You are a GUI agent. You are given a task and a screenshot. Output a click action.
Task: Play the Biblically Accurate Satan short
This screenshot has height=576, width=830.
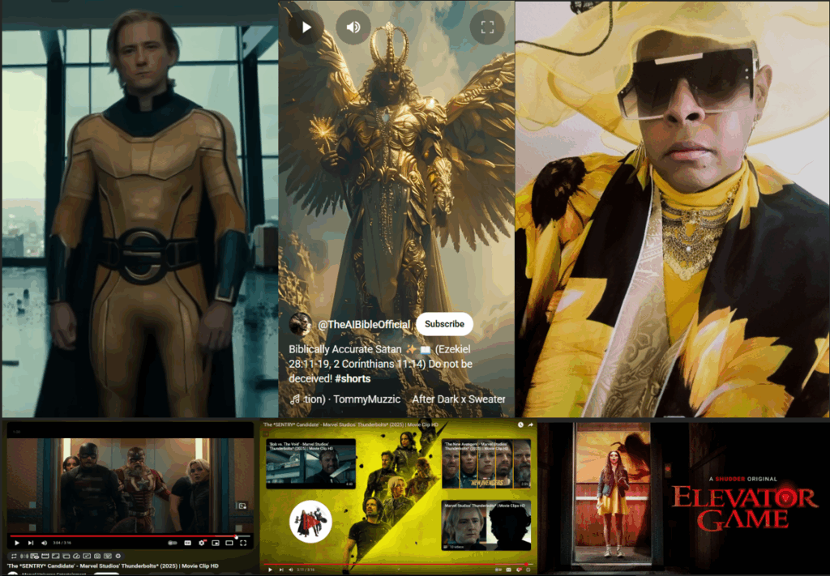coord(306,27)
